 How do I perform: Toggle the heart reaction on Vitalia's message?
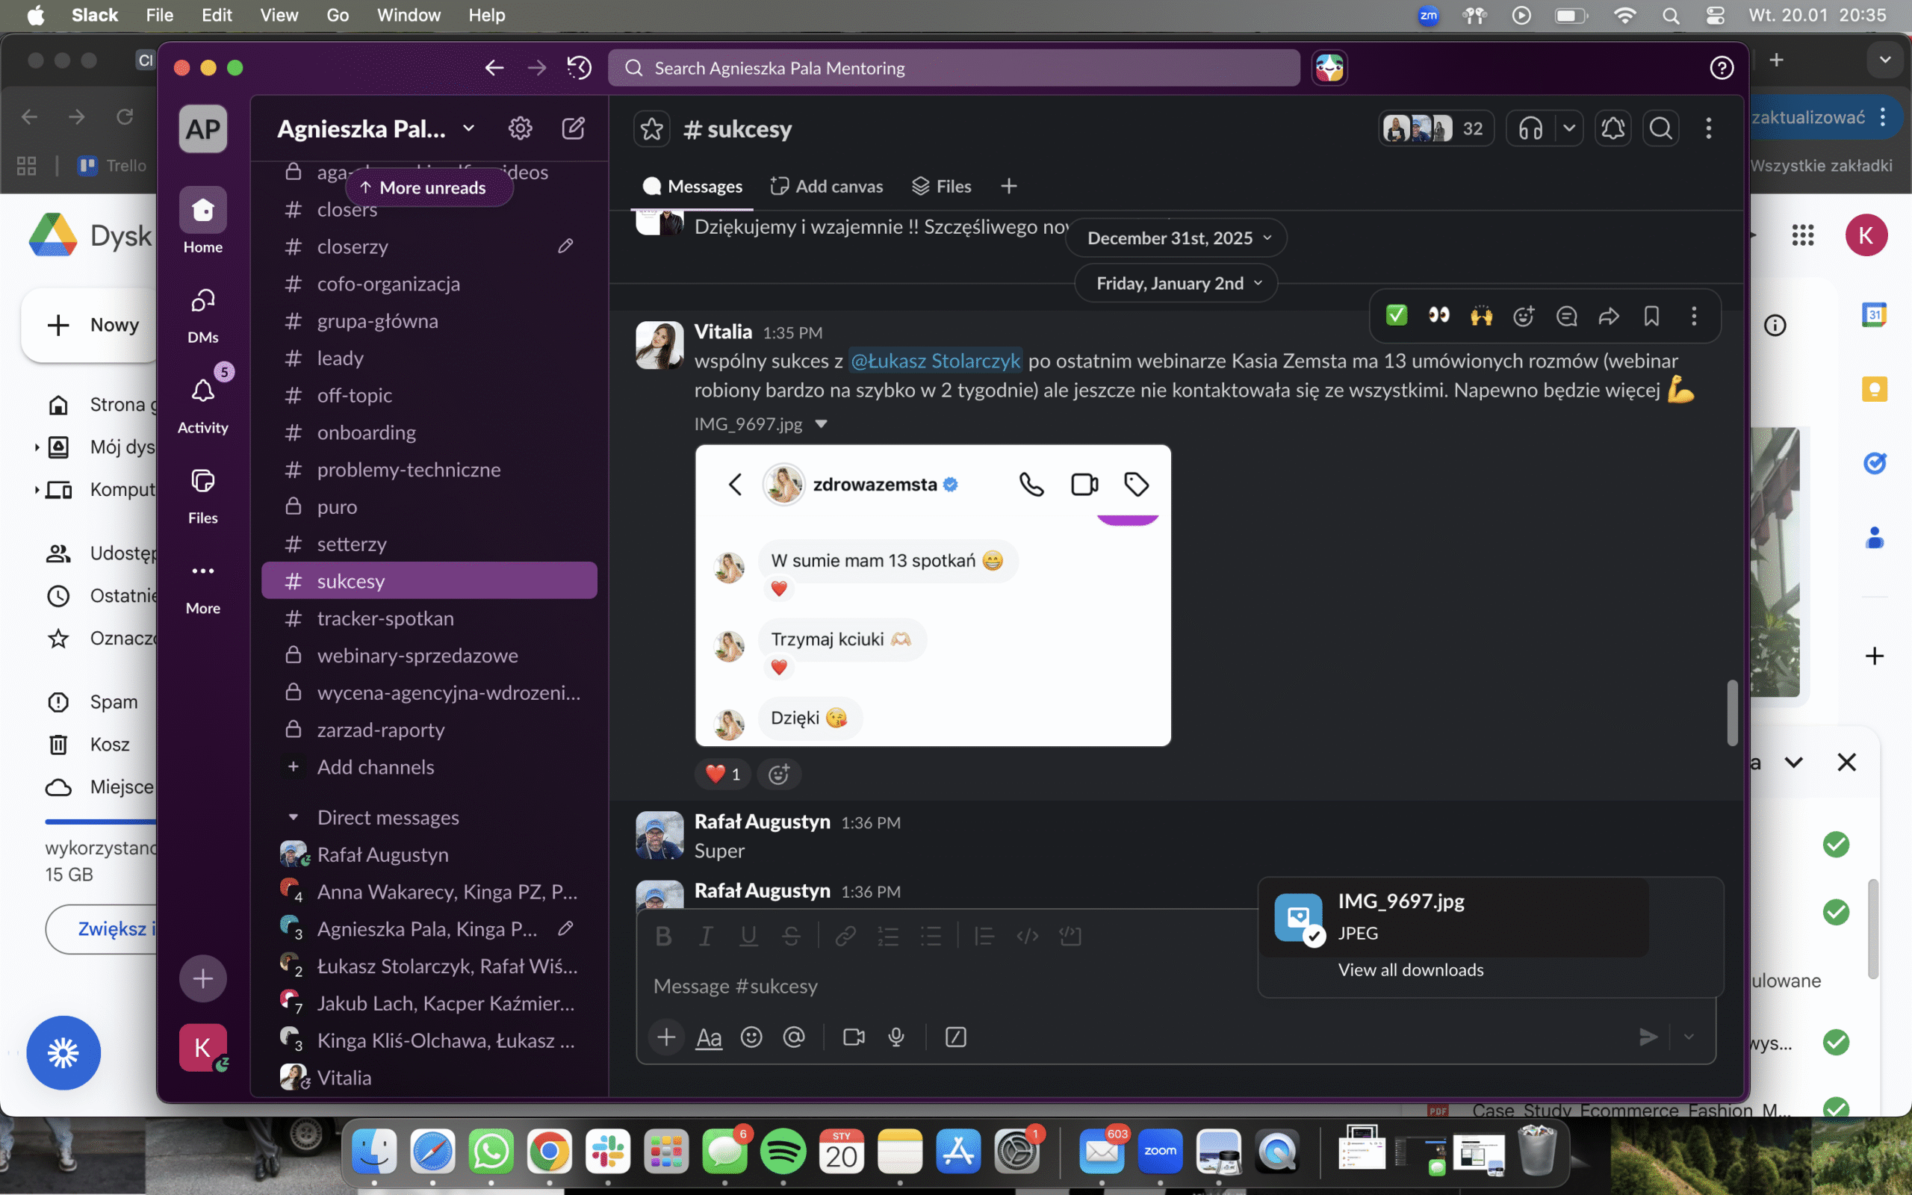[723, 774]
